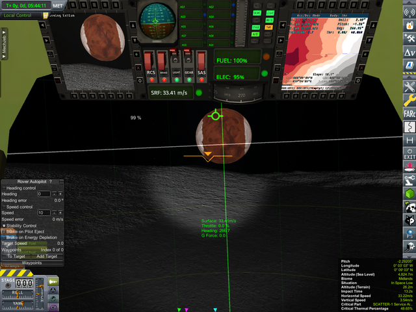
Task: Click the To Target button
Action: point(16,256)
